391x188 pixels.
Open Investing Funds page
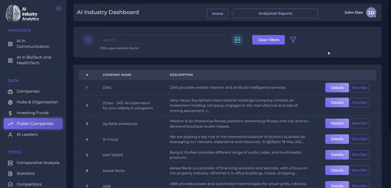point(33,113)
